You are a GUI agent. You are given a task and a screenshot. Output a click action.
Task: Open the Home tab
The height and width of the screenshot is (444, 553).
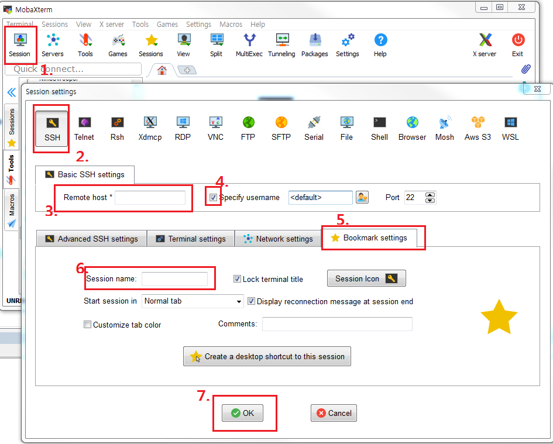coord(162,70)
